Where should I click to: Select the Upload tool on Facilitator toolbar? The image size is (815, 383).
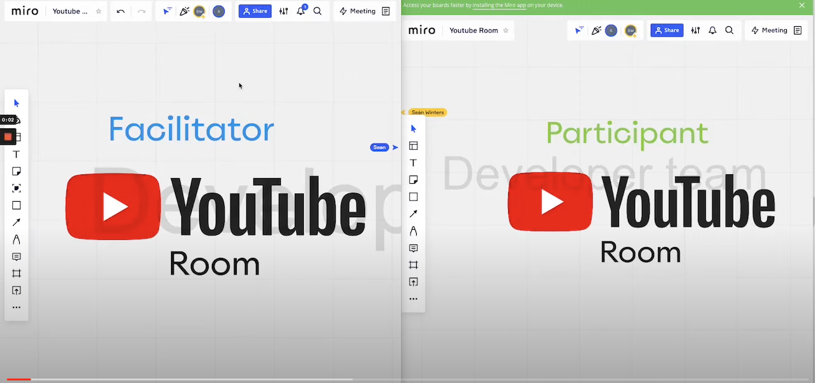coord(17,290)
